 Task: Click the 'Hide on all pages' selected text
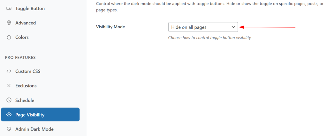[189, 27]
